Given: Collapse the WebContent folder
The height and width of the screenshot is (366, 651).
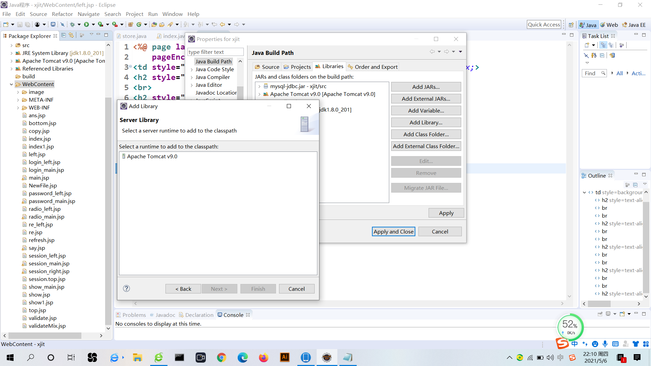Looking at the screenshot, I should click(x=12, y=84).
